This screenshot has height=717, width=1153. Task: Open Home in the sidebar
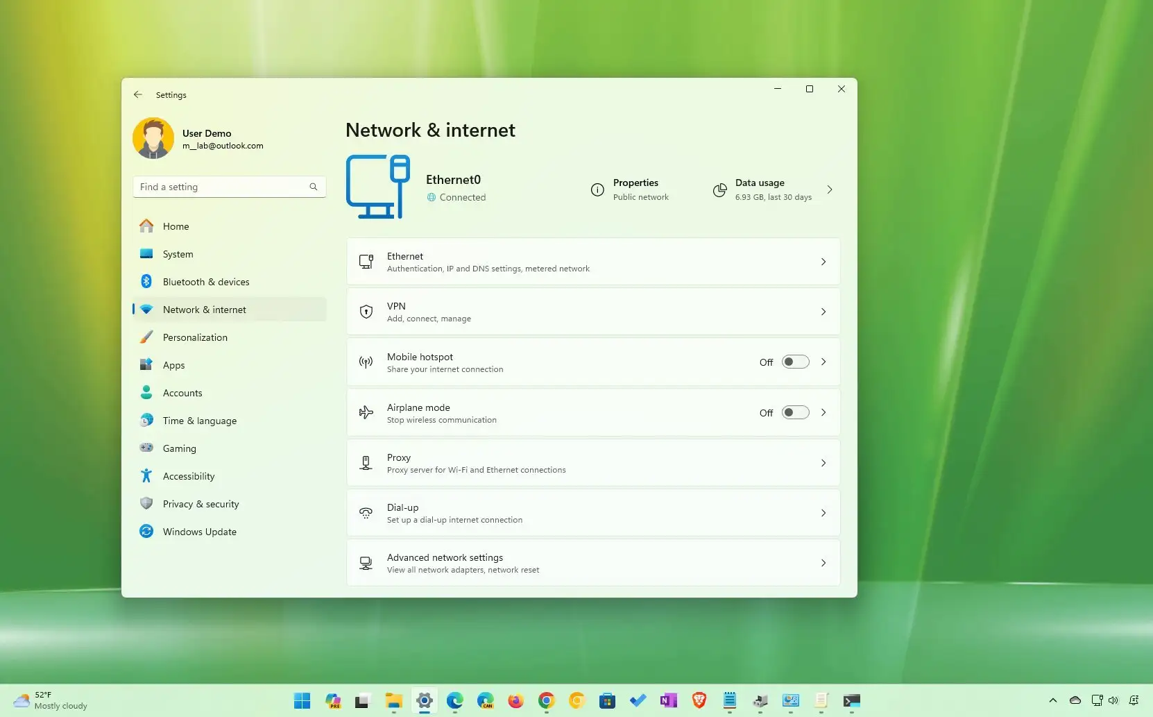coord(229,226)
